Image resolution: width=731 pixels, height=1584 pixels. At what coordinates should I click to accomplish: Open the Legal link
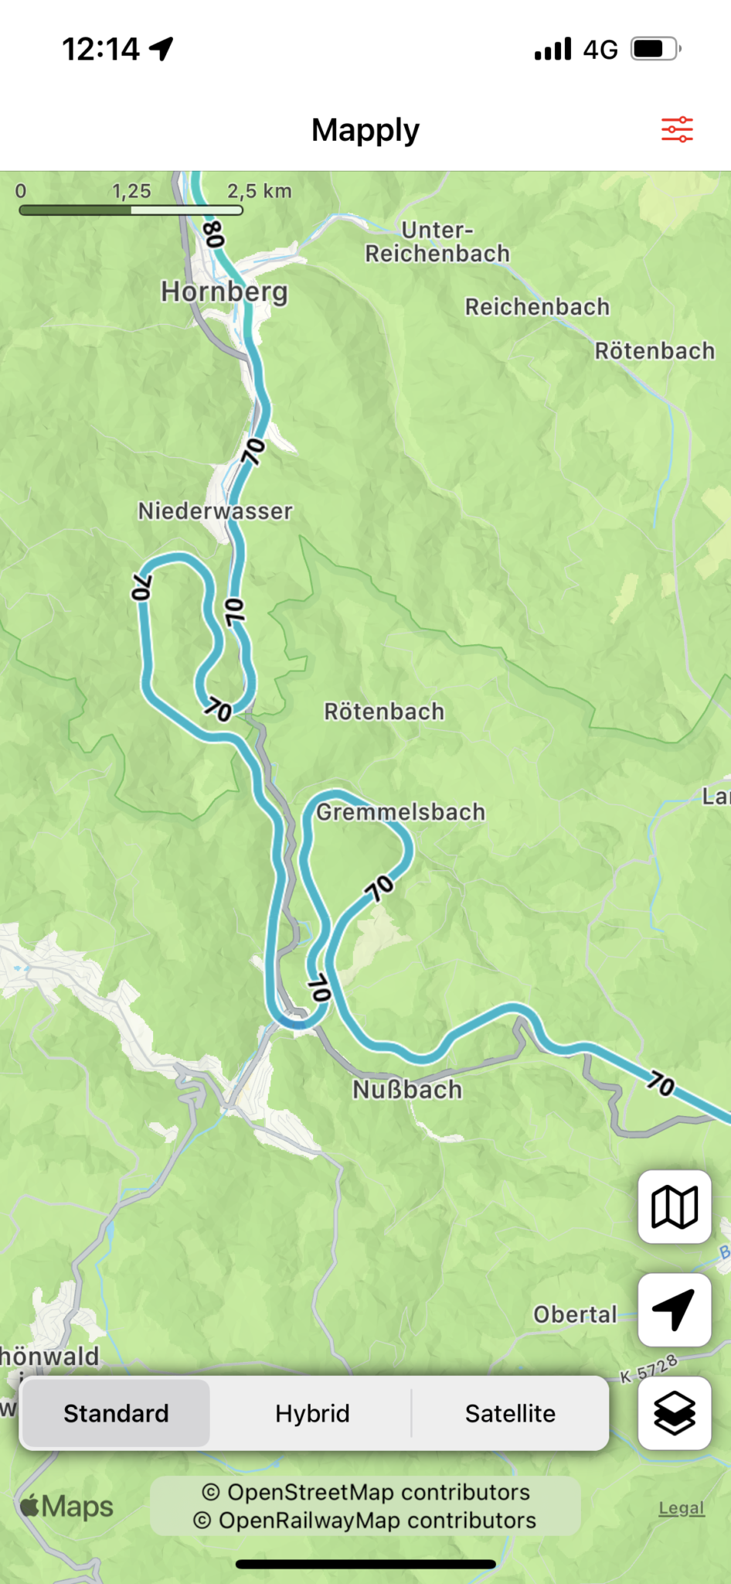(681, 1508)
